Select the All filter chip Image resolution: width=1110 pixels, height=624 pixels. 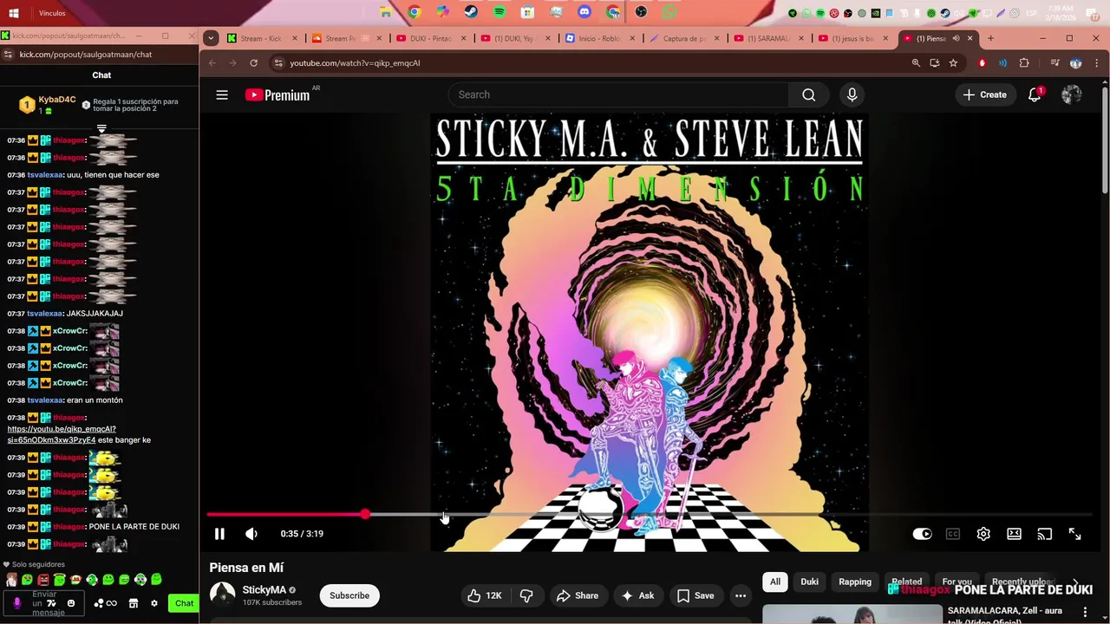pyautogui.click(x=775, y=582)
